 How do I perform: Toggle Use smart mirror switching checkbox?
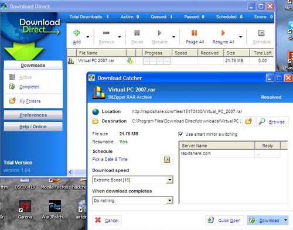tap(180, 134)
